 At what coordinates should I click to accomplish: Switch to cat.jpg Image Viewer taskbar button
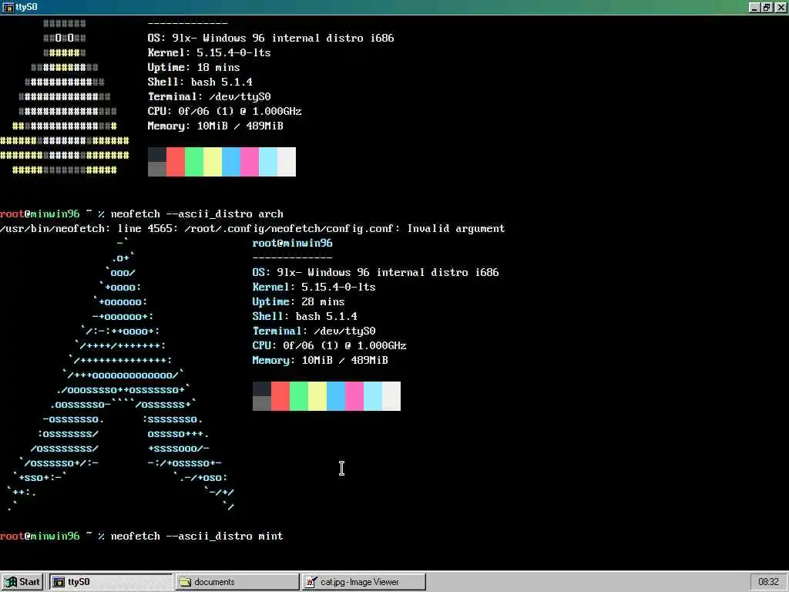click(x=364, y=582)
